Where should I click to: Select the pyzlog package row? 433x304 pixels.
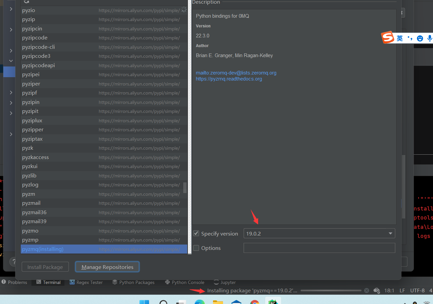pyautogui.click(x=104, y=185)
